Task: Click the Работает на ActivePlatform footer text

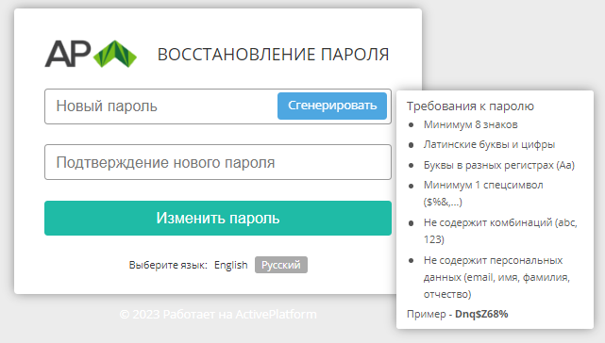Action: pos(240,315)
